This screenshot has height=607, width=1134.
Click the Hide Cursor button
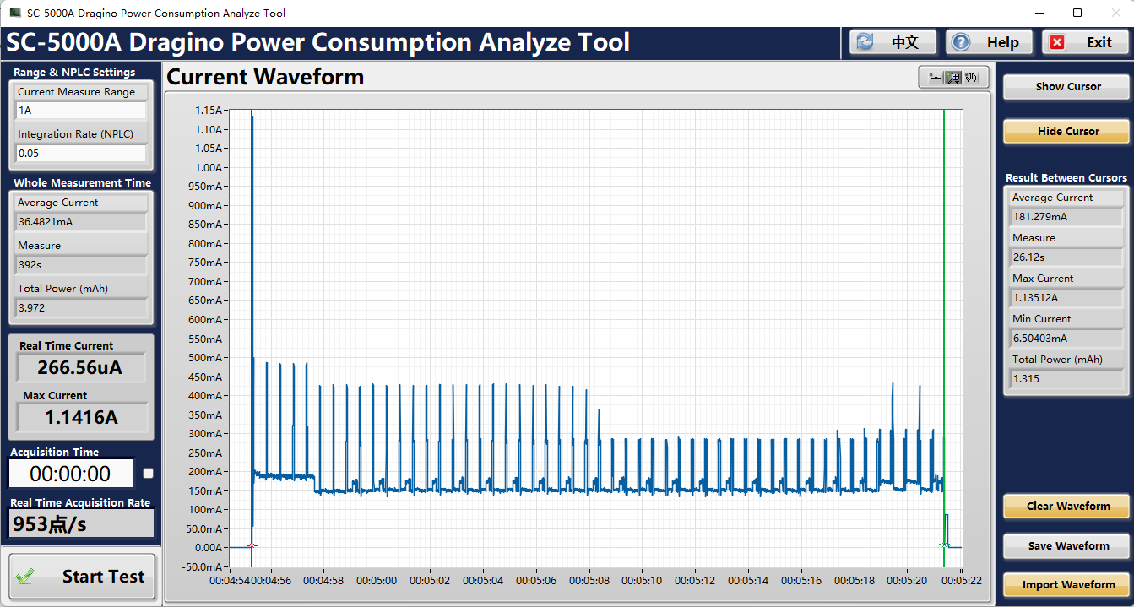coord(1066,131)
